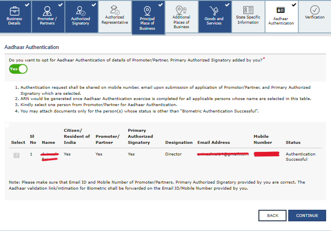This screenshot has height=231, width=331.
Task: Switch to Goods and Services tab label
Action: pyautogui.click(x=214, y=21)
